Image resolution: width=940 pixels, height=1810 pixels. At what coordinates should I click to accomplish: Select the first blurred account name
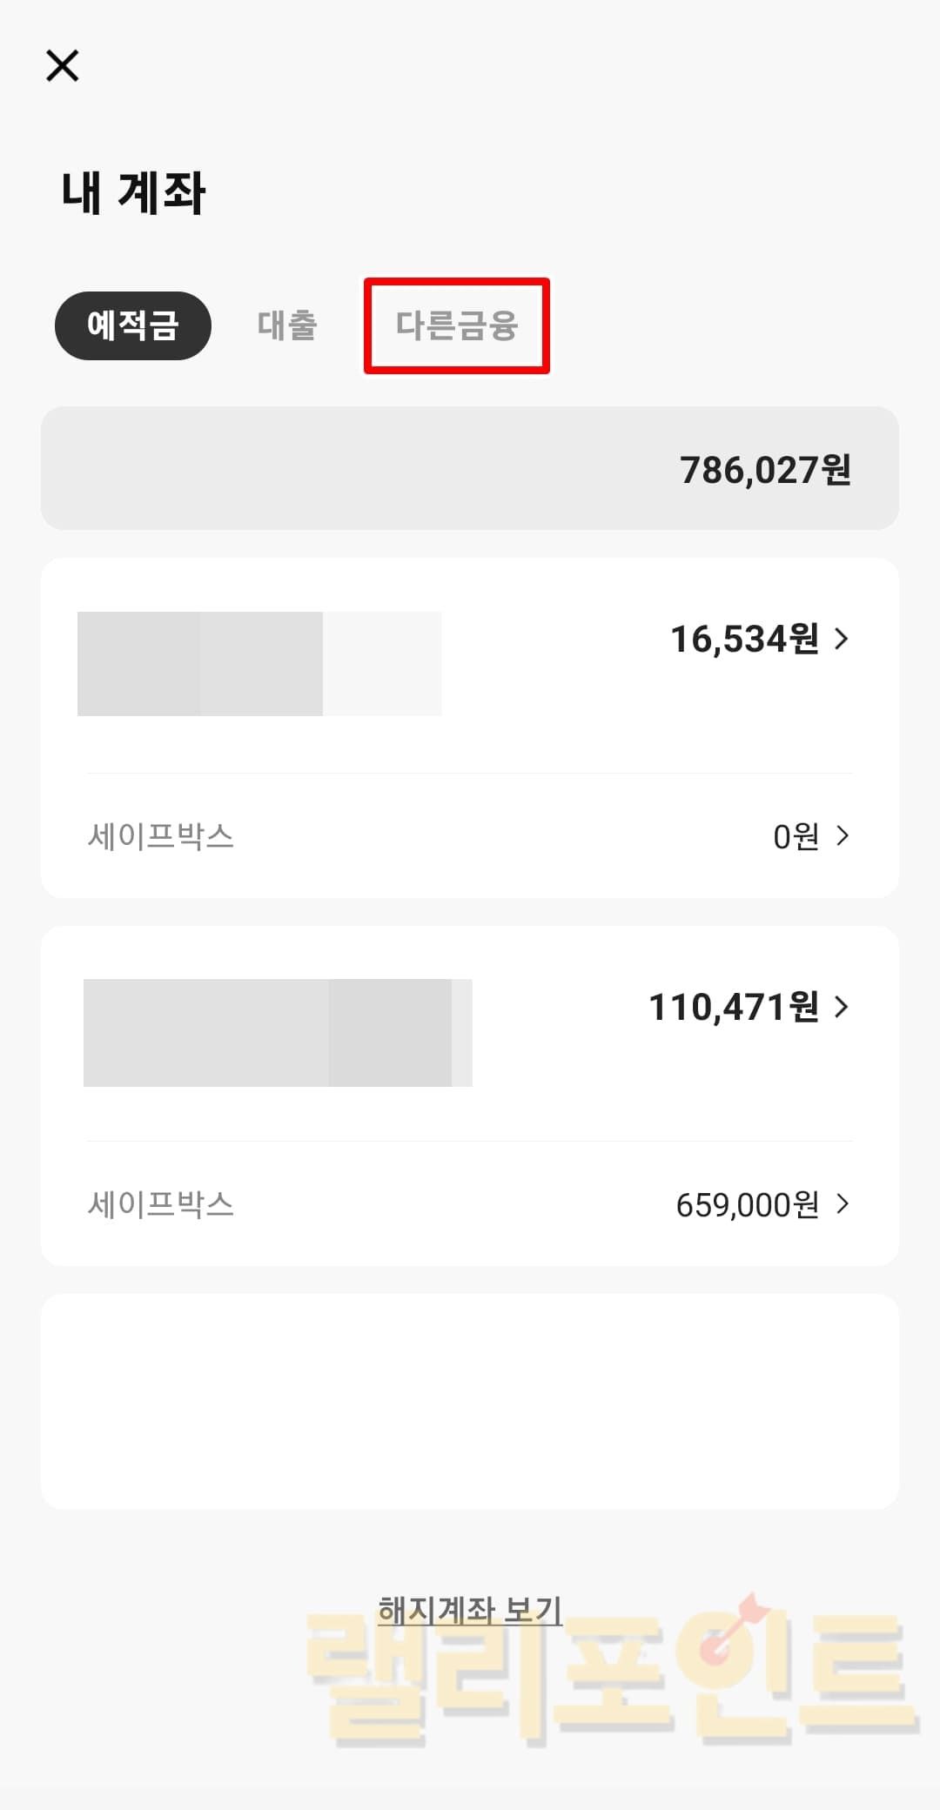click(258, 664)
